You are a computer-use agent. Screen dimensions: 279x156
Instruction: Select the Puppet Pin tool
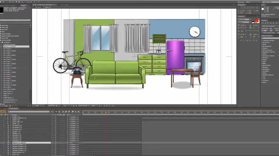[x=39, y=2]
